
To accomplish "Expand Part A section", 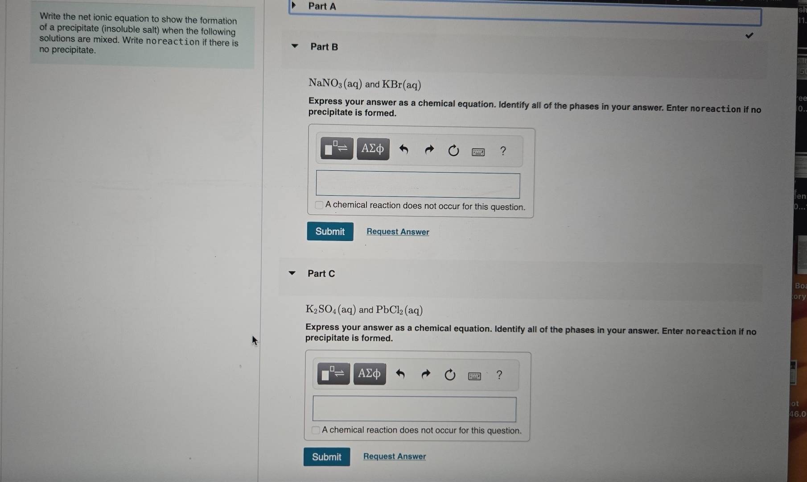I will pos(293,5).
